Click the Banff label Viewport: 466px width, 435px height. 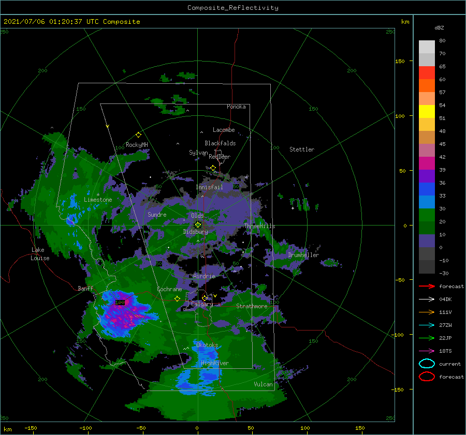[85, 288]
